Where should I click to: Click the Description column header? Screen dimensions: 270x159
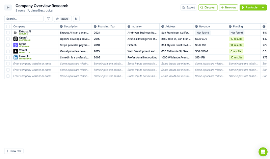tap(75, 27)
